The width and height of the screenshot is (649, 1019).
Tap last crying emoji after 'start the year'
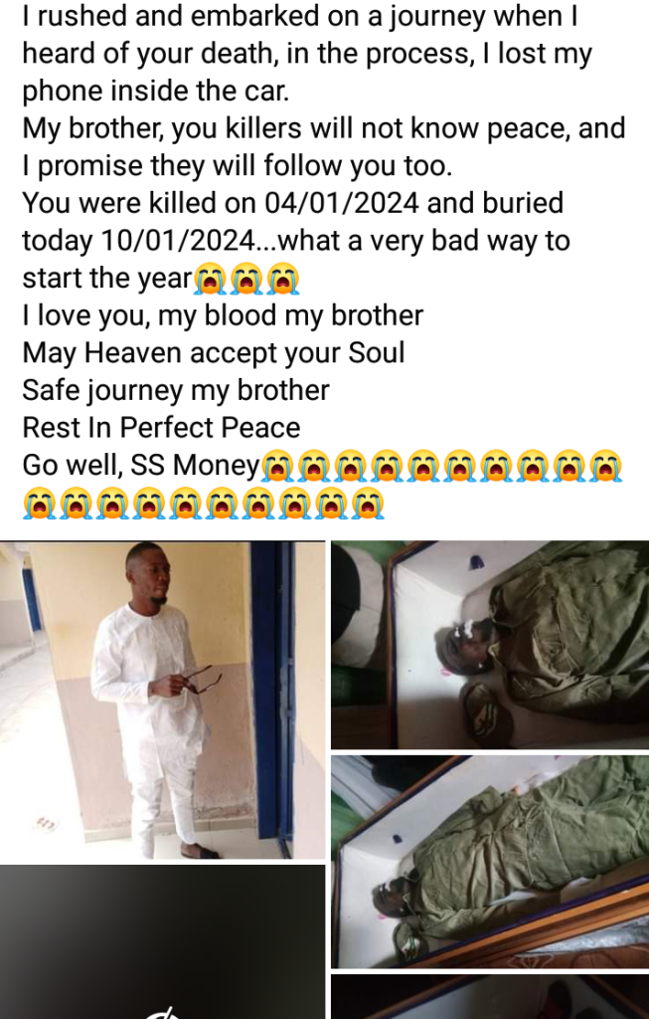pyautogui.click(x=283, y=279)
